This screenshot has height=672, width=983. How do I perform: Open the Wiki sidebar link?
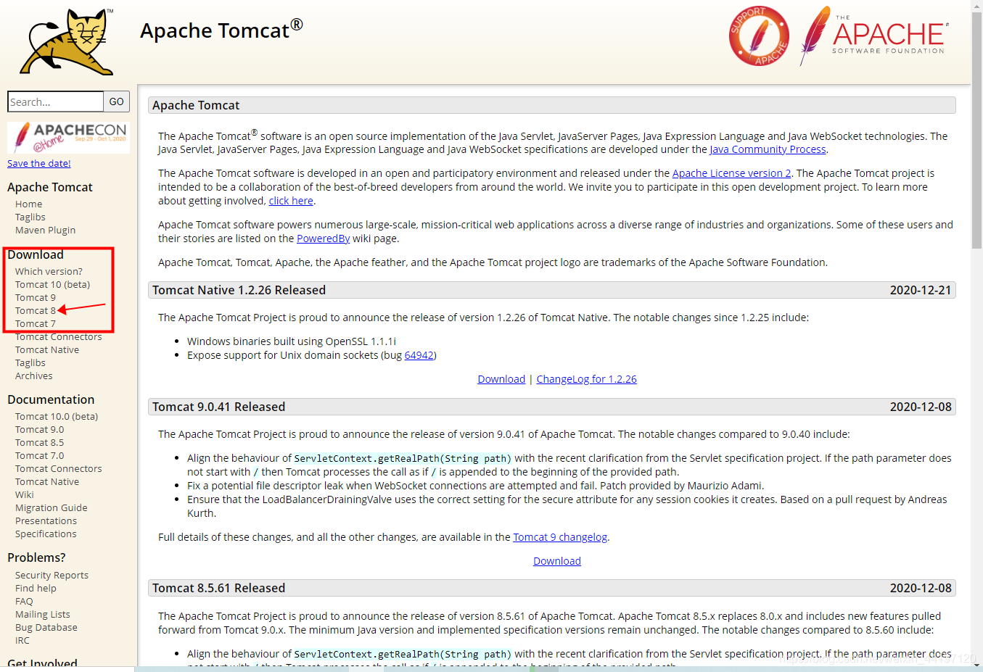point(25,495)
